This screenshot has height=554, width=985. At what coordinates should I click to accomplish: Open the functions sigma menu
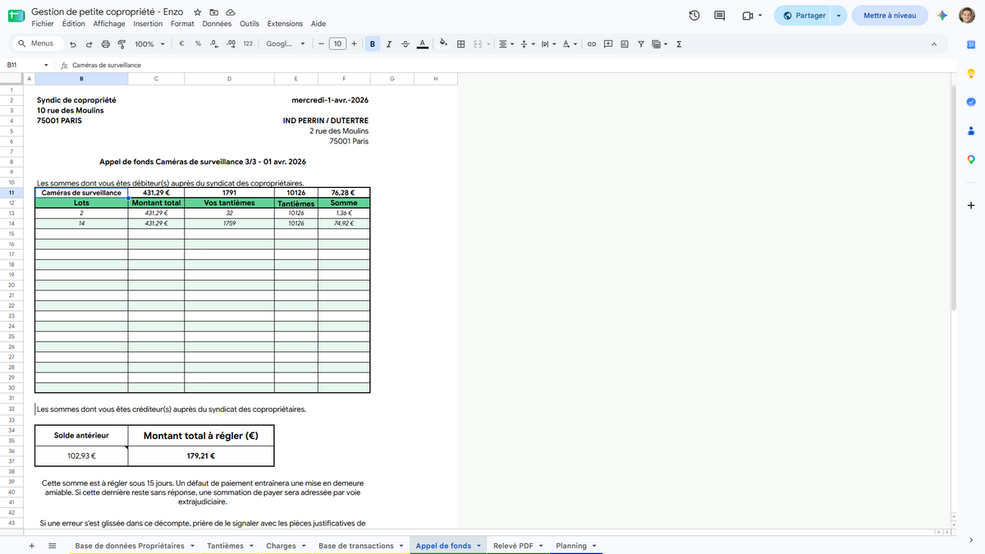point(680,44)
